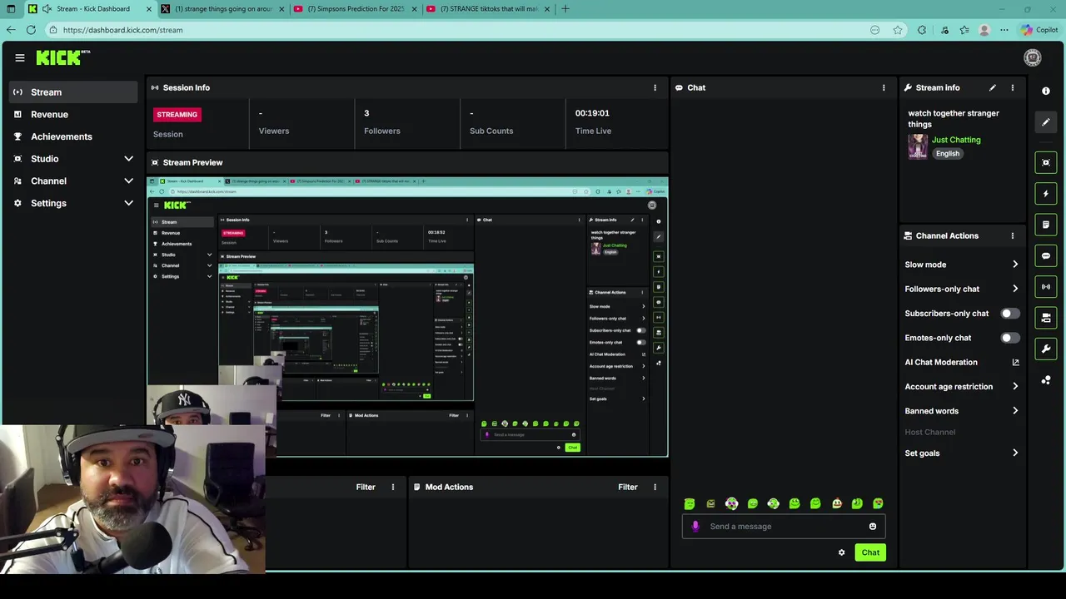This screenshot has width=1066, height=599.
Task: Open Slow mode options chevron
Action: [1015, 265]
